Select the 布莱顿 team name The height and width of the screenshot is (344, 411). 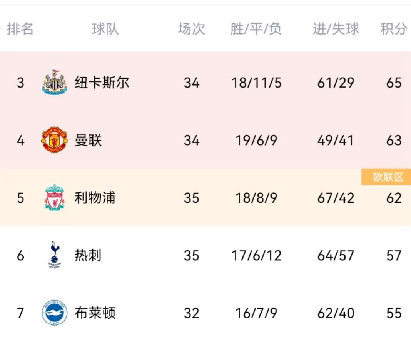(x=95, y=313)
